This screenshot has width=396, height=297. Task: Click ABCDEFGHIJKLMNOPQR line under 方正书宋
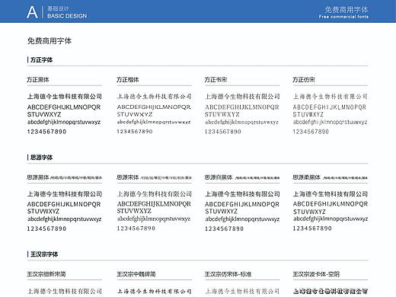(242, 107)
